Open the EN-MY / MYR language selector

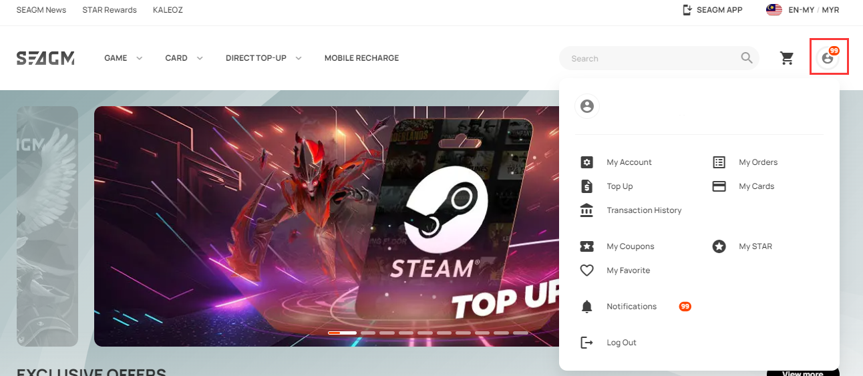[x=803, y=10]
